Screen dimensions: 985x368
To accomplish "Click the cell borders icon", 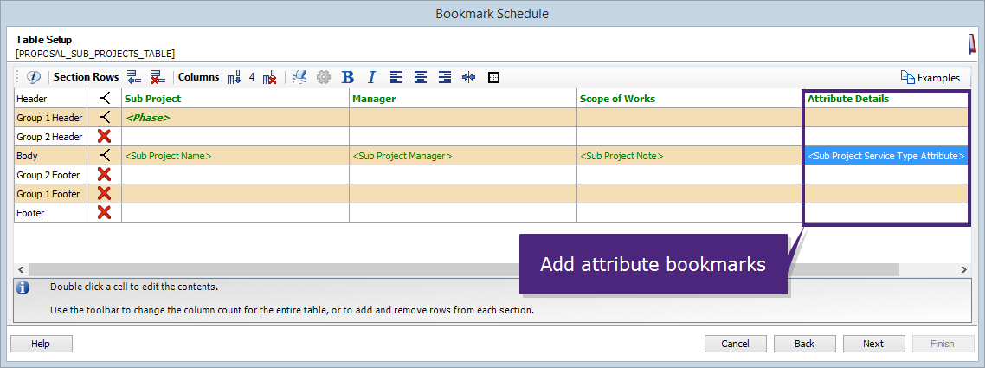I will (x=493, y=77).
